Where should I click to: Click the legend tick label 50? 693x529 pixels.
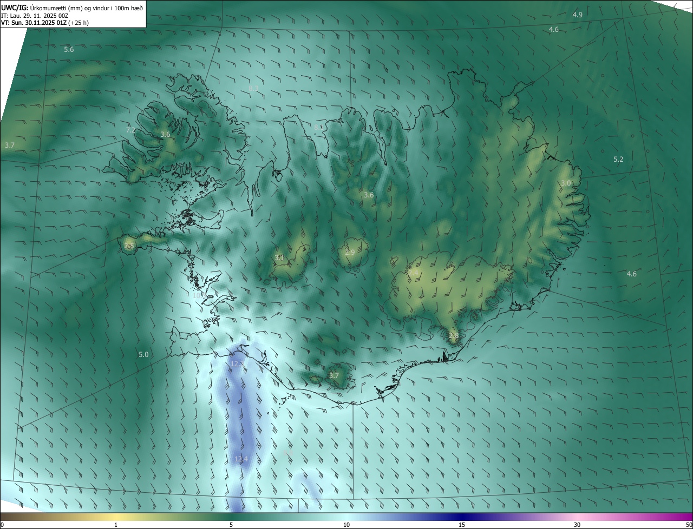(x=689, y=525)
